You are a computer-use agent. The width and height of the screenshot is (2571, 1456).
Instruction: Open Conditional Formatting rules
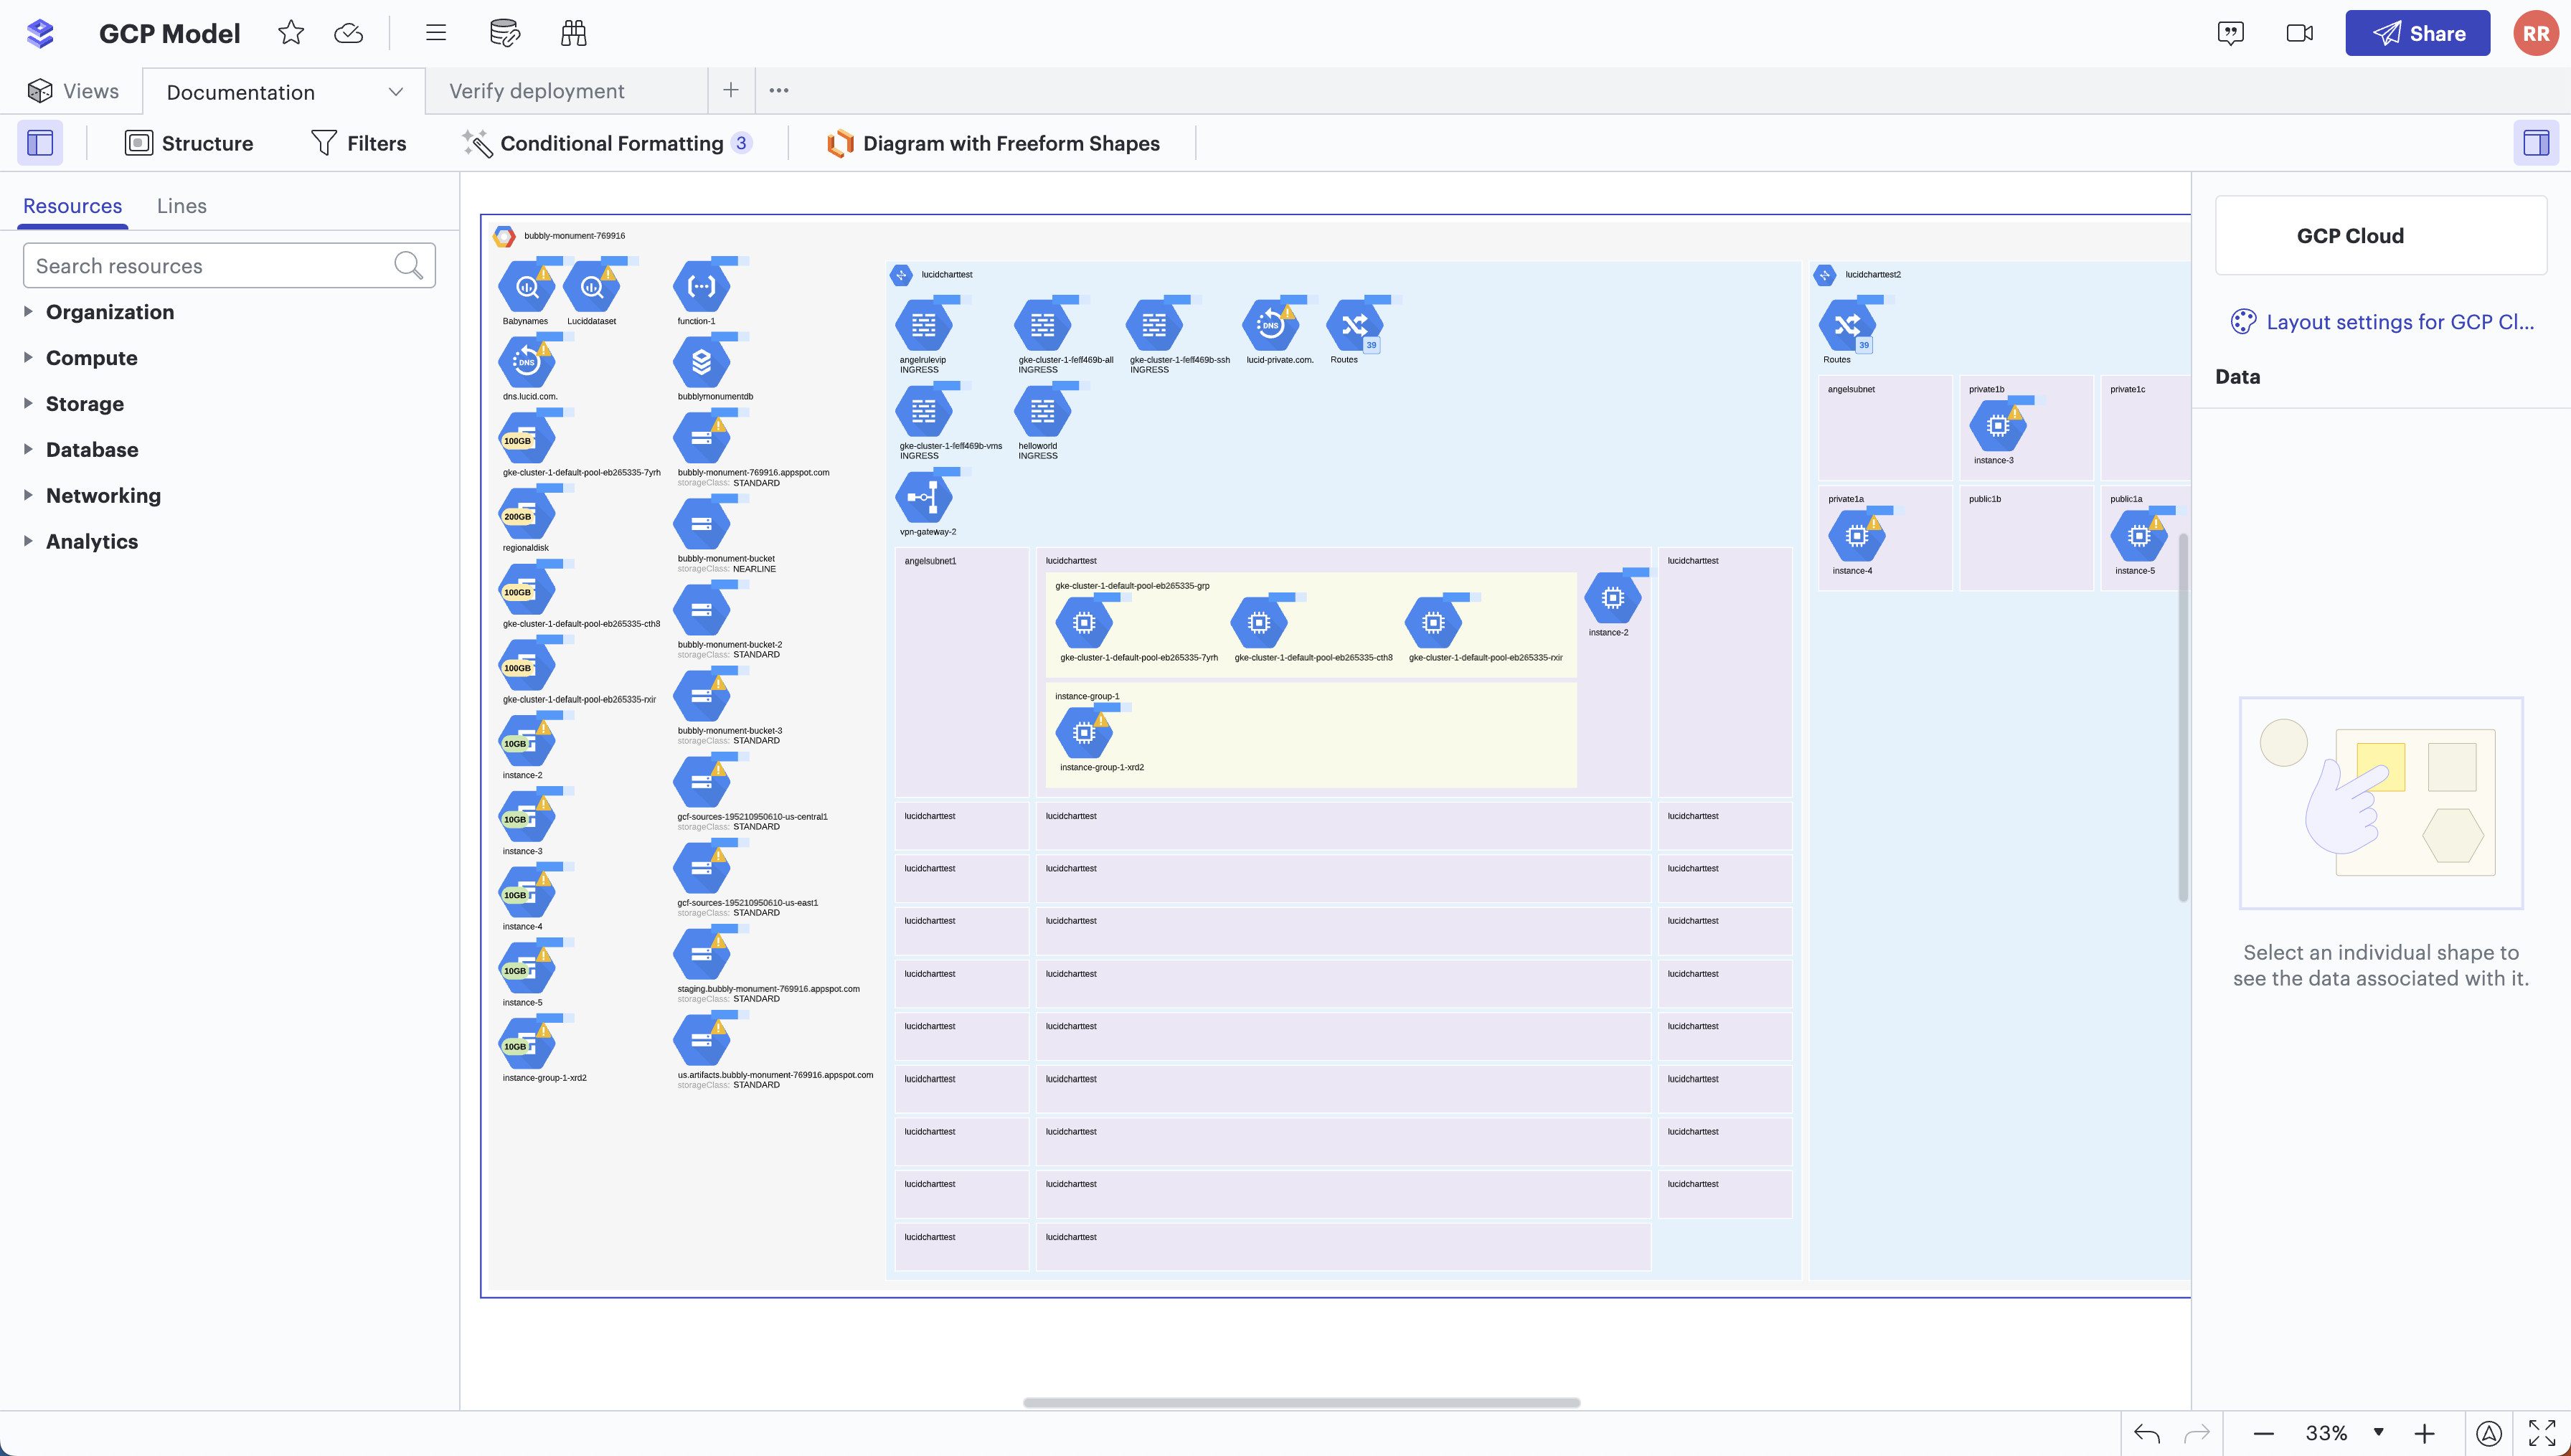pos(610,143)
